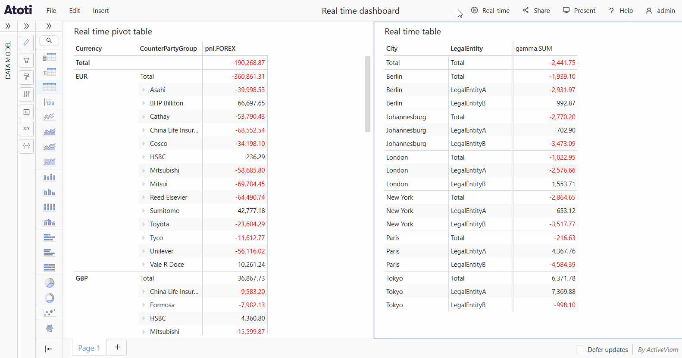Switch to the Page 1 tab
This screenshot has height=358, width=682.
89,348
